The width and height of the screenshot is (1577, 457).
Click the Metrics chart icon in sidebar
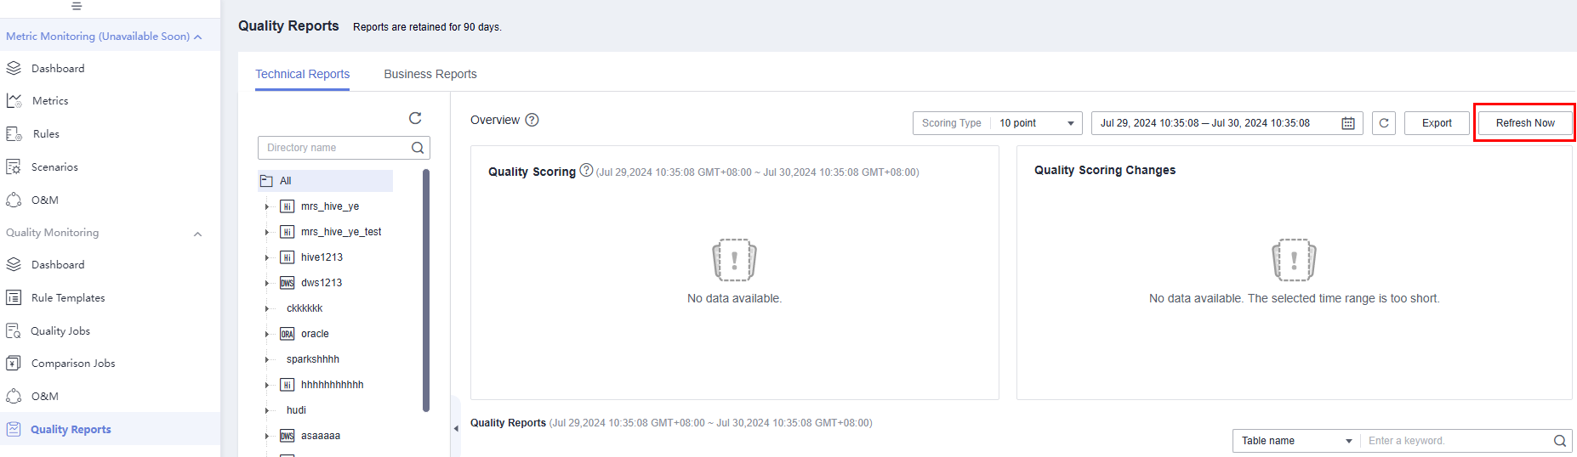[x=14, y=100]
